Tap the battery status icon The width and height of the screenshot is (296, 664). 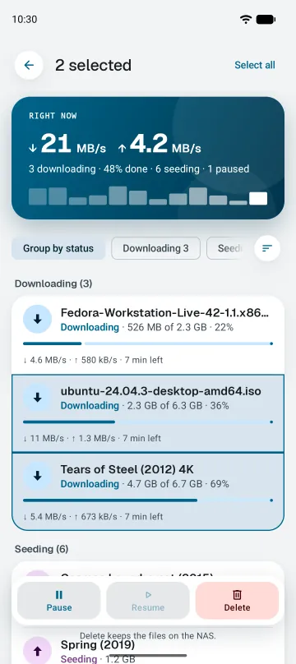click(x=266, y=19)
